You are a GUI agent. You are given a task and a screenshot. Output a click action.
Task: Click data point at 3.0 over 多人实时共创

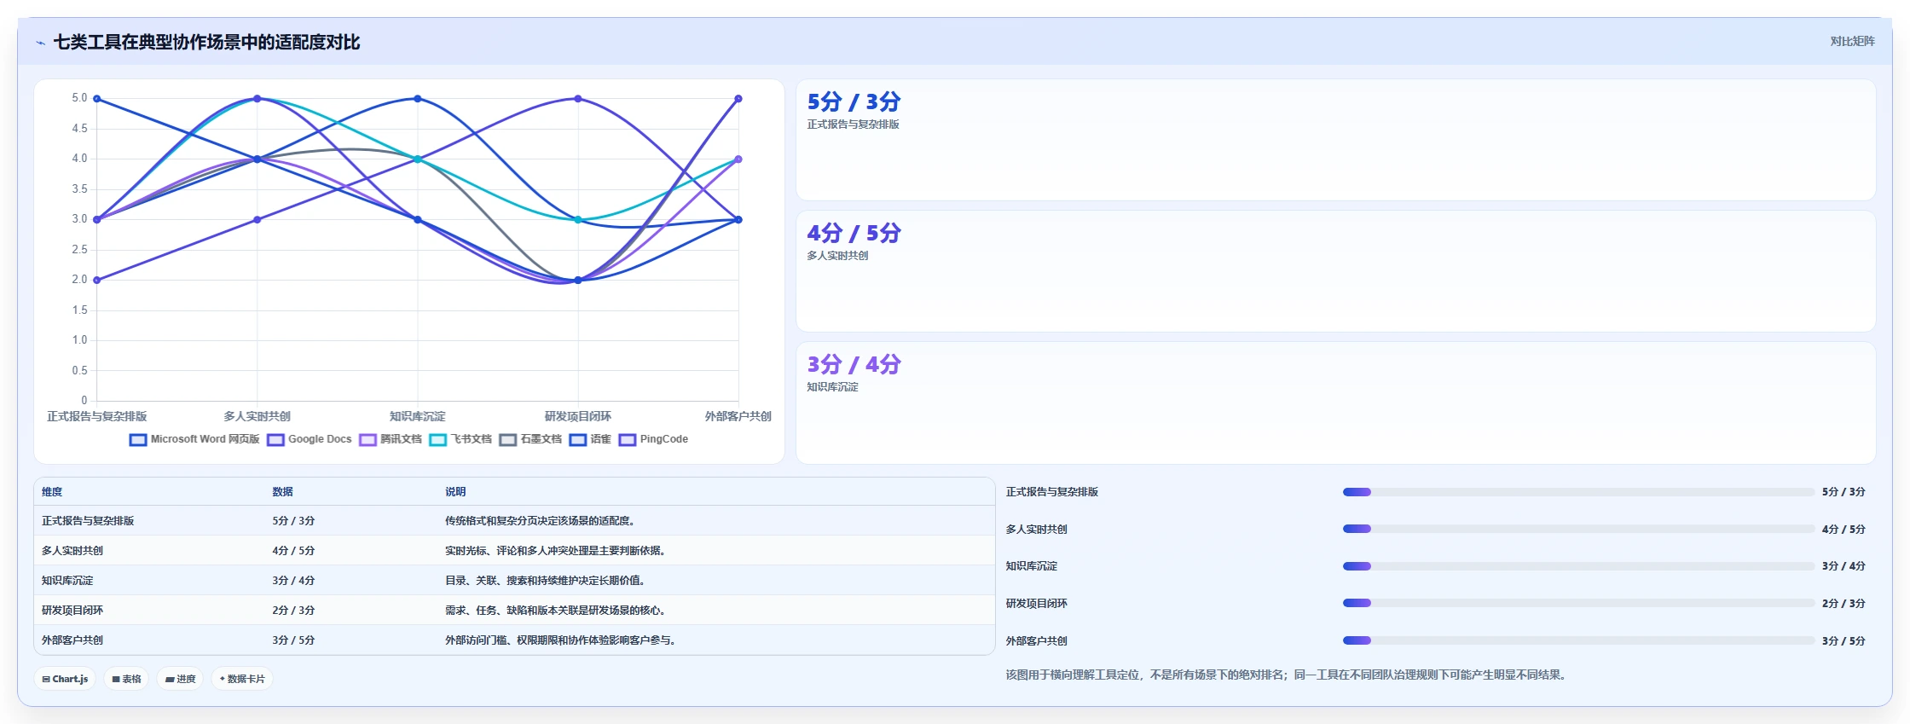click(x=258, y=219)
